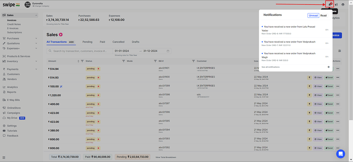This screenshot has height=162, width=353.
Task: Expand the Inventory sidebar section
Action: (x=36, y=61)
